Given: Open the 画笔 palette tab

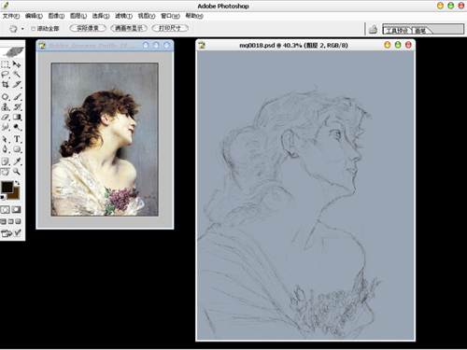Looking at the screenshot, I should click(421, 31).
